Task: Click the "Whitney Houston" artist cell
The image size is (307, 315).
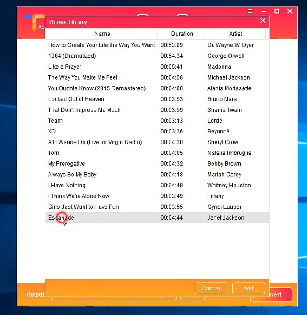Action: click(229, 185)
